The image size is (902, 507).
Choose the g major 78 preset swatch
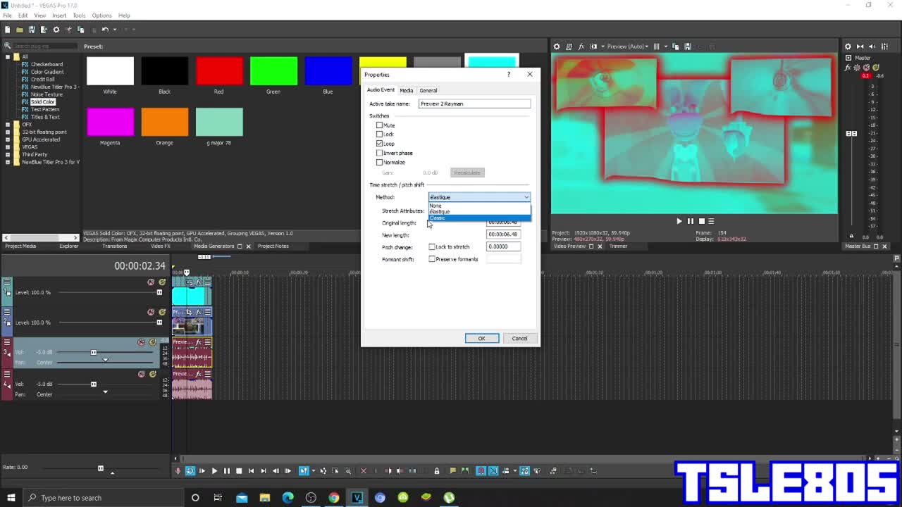[219, 122]
